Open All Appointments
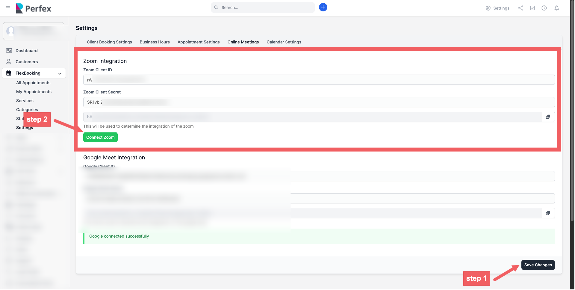The height and width of the screenshot is (290, 575). (33, 83)
